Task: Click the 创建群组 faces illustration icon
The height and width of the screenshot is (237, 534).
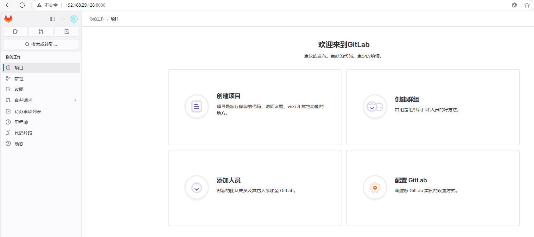Action: coord(375,107)
